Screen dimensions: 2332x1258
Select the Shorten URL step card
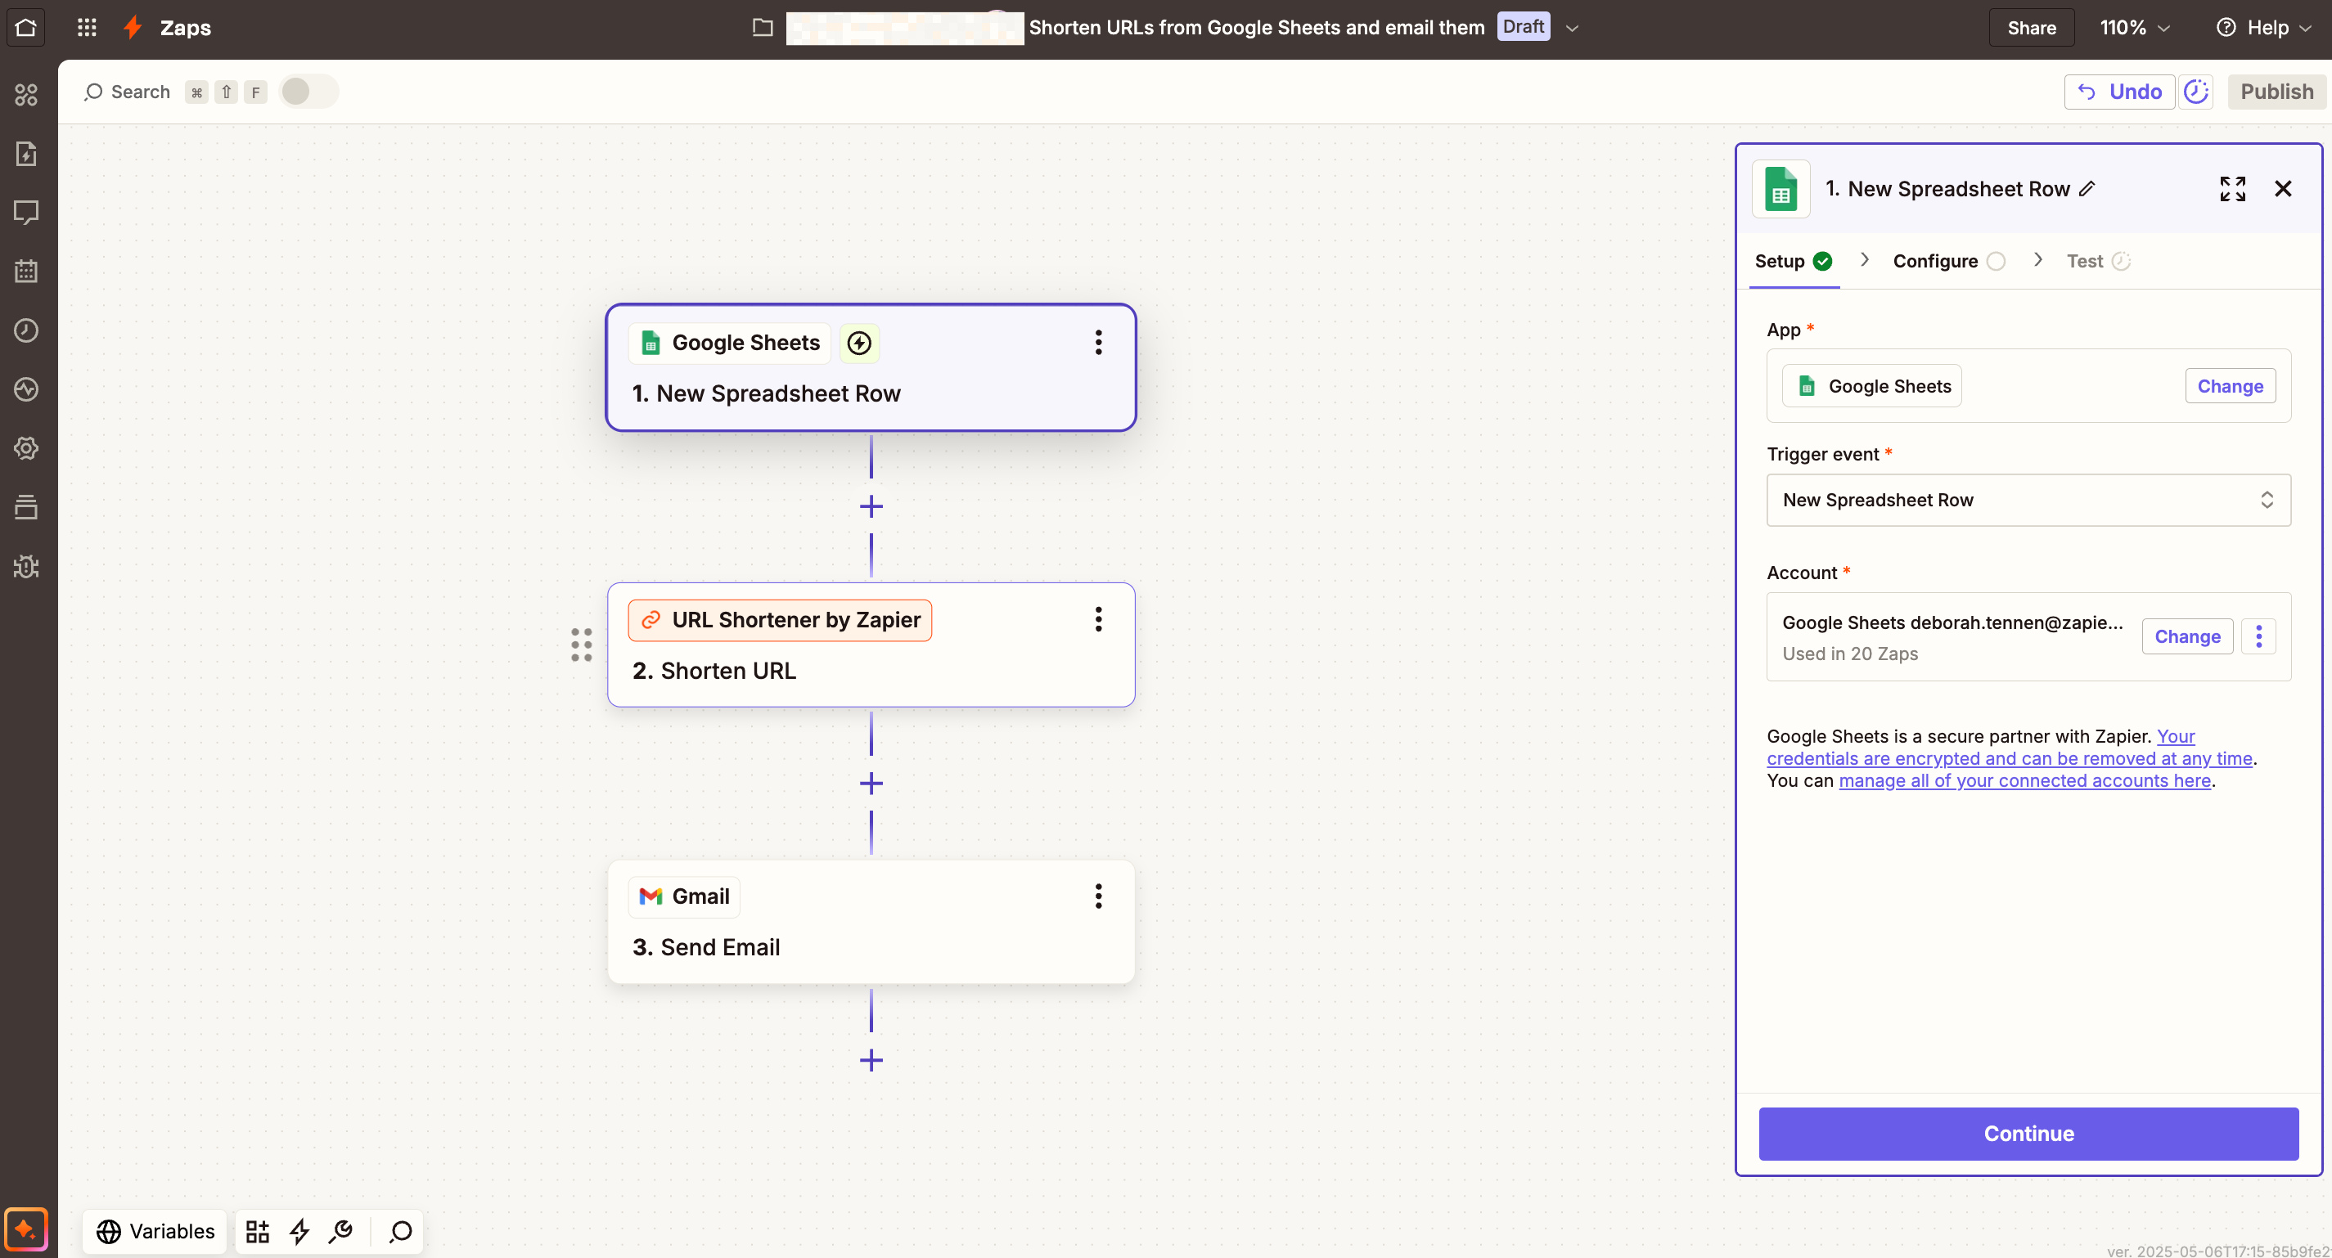[x=870, y=645]
